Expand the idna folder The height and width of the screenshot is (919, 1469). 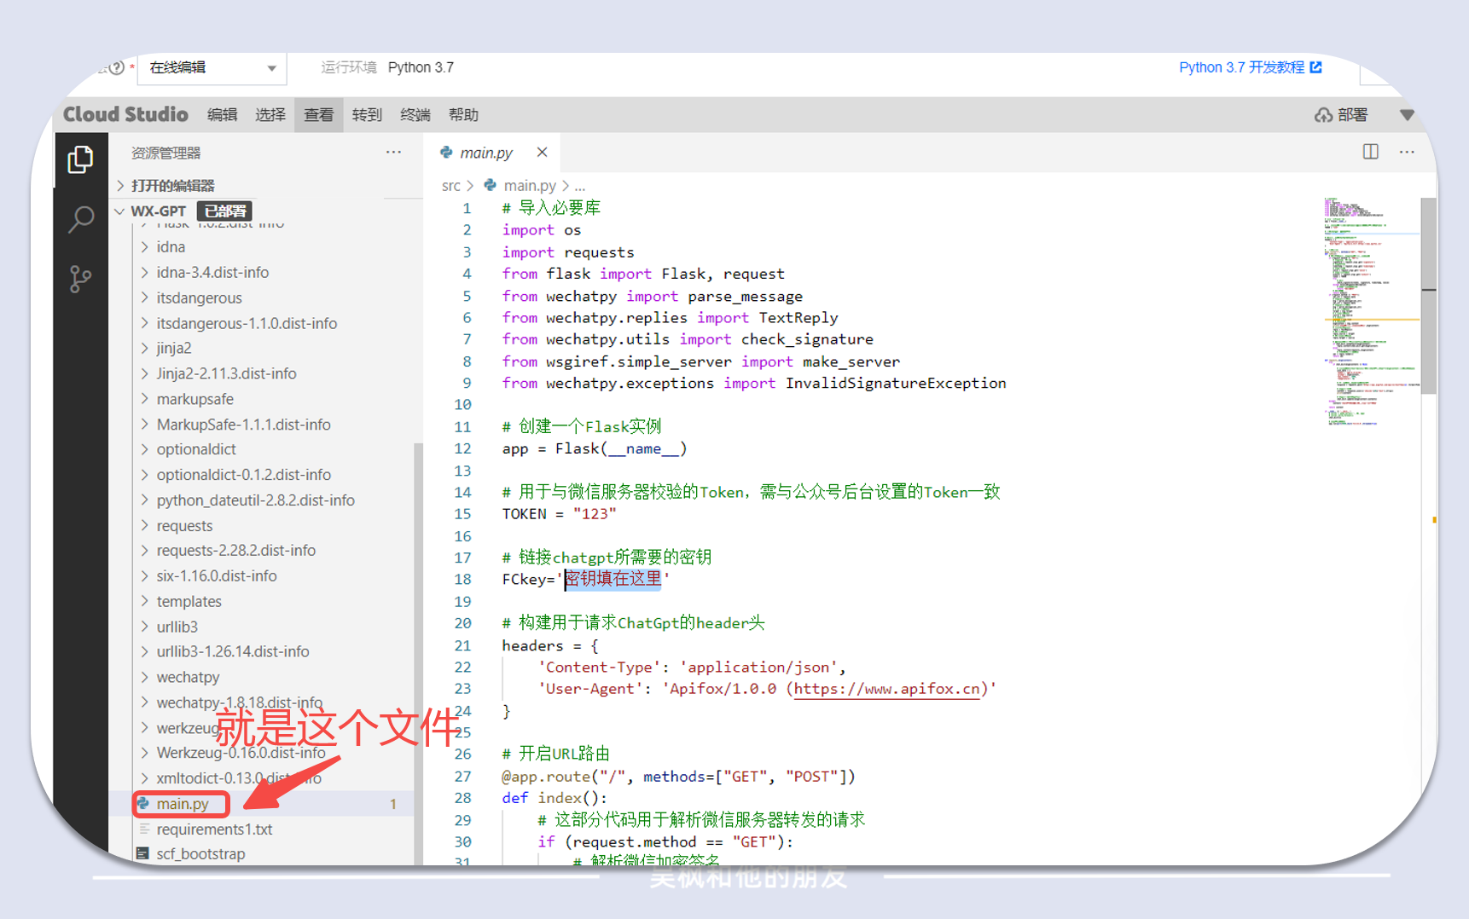pyautogui.click(x=171, y=246)
